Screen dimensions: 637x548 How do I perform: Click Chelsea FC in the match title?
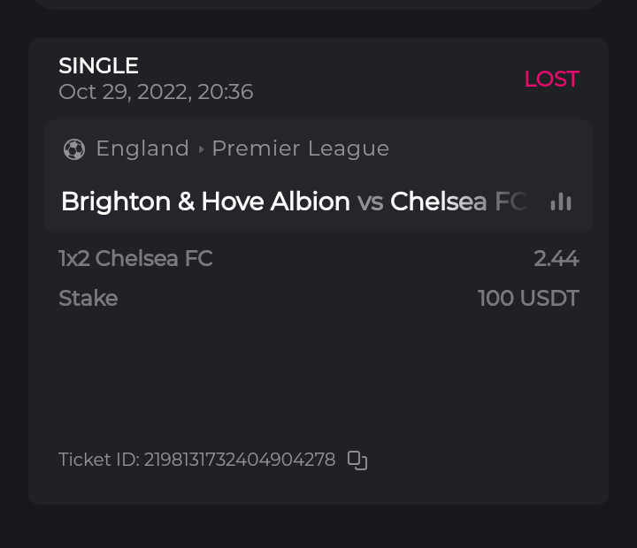[x=458, y=202]
